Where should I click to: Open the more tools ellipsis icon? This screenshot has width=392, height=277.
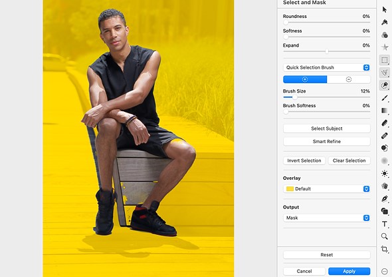[x=385, y=271]
